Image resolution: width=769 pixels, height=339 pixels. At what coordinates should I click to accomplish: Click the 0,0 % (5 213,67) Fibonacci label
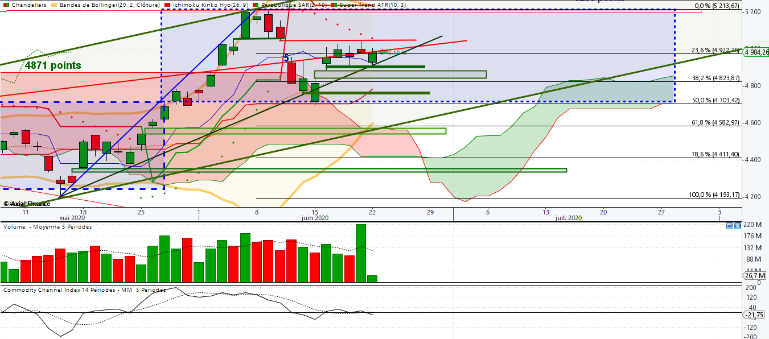(x=718, y=6)
